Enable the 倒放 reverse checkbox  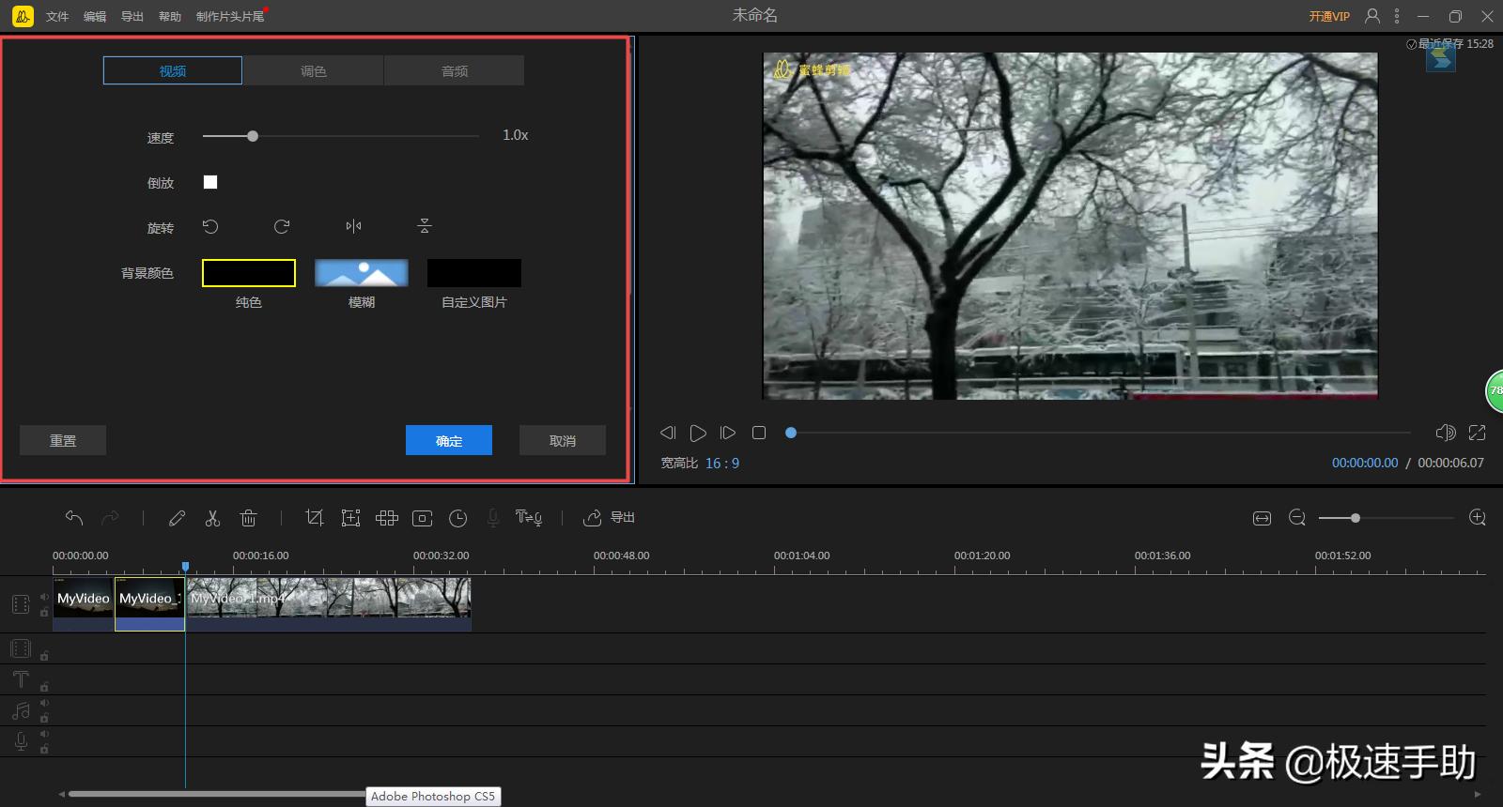click(210, 182)
